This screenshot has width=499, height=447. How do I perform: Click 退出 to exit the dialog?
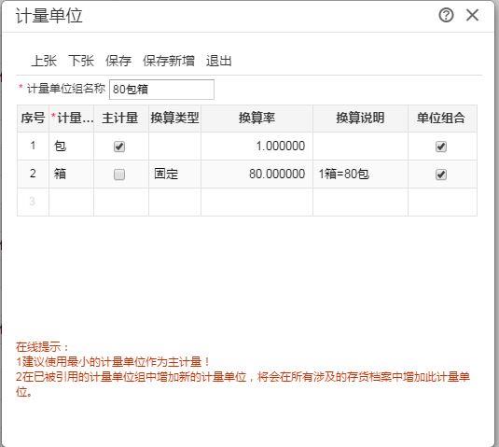coord(218,61)
